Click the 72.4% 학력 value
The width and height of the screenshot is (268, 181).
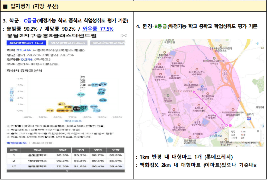(x=24, y=50)
